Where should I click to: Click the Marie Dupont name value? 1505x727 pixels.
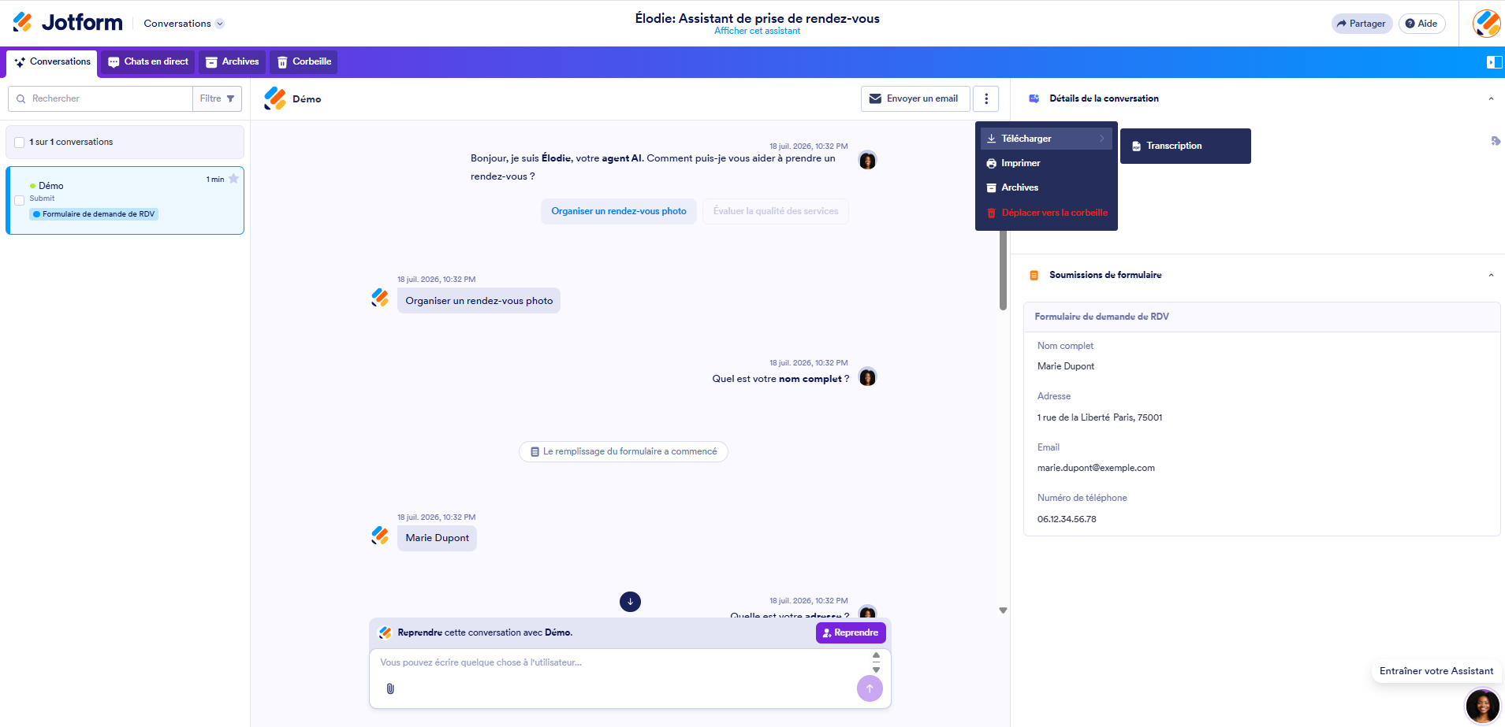point(1066,366)
